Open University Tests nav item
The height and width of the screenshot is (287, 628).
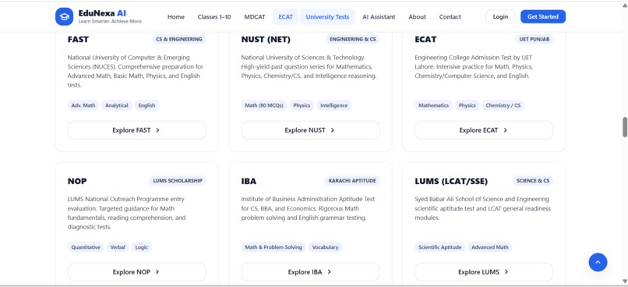tap(327, 17)
